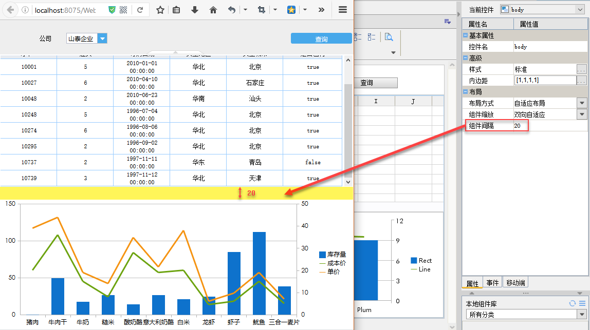Click the 属性名 column header

pyautogui.click(x=488, y=24)
